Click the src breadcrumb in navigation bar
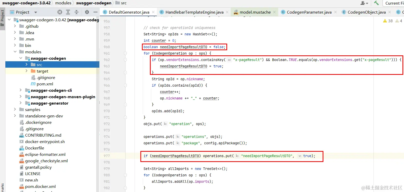The image size is (404, 192). (x=121, y=3)
